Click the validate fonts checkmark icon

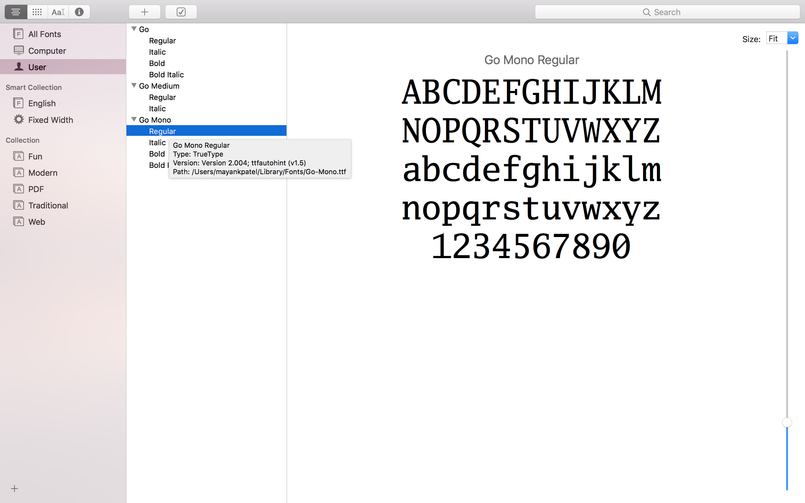coord(181,12)
